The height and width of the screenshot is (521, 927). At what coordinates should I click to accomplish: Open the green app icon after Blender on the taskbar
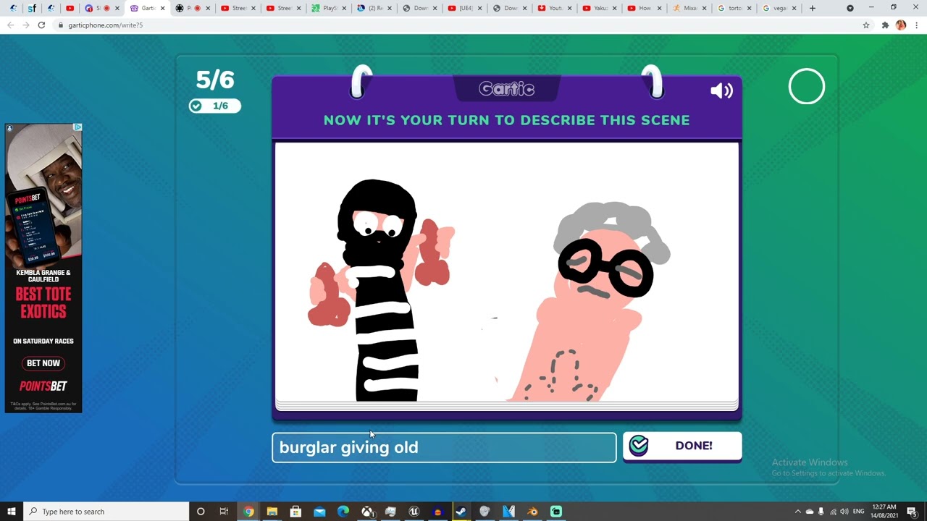(556, 512)
